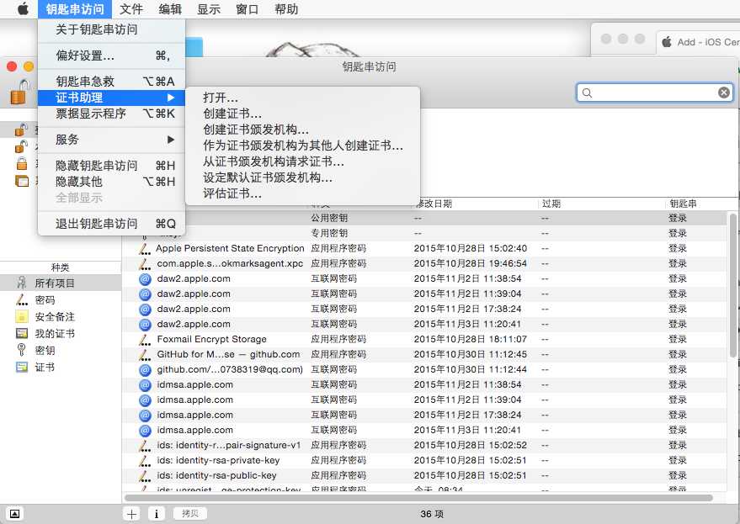This screenshot has width=740, height=524.
Task: Select 密钥 category icon
Action: click(22, 350)
